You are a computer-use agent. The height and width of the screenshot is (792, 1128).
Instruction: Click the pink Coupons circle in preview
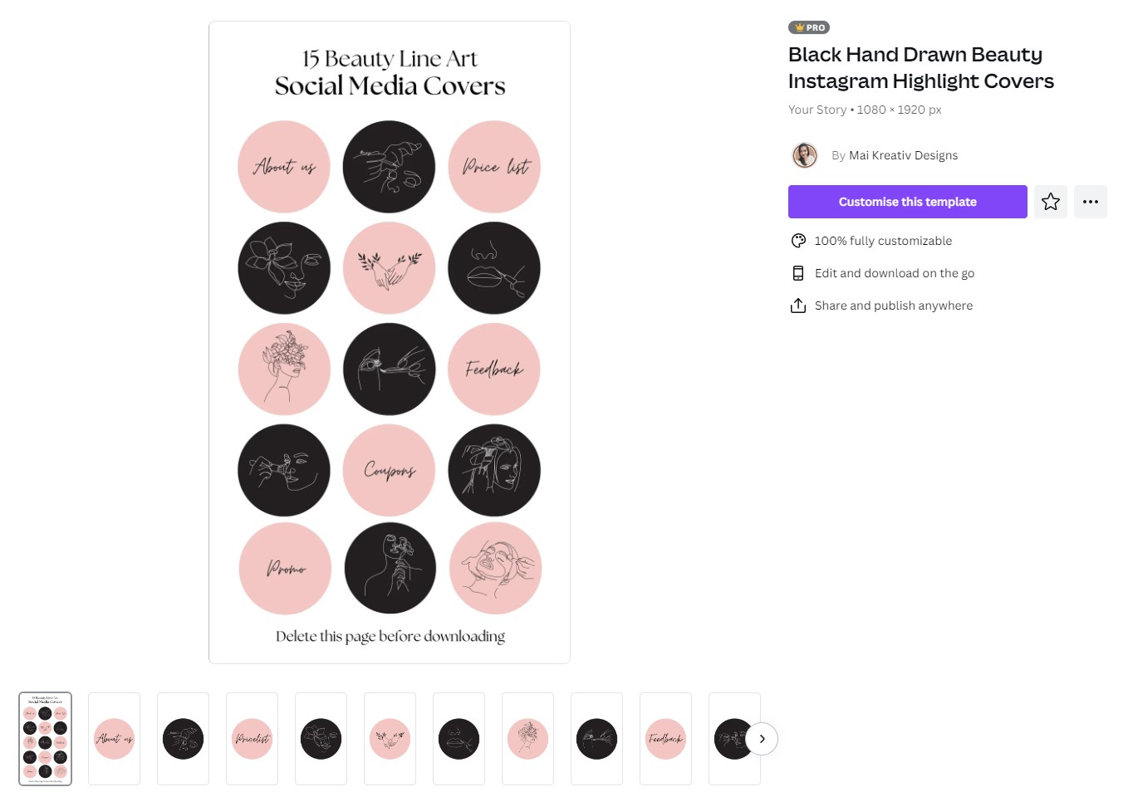click(390, 471)
